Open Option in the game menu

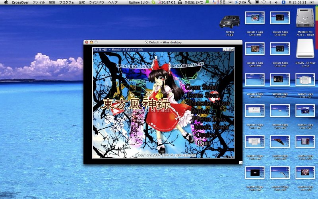(205, 135)
